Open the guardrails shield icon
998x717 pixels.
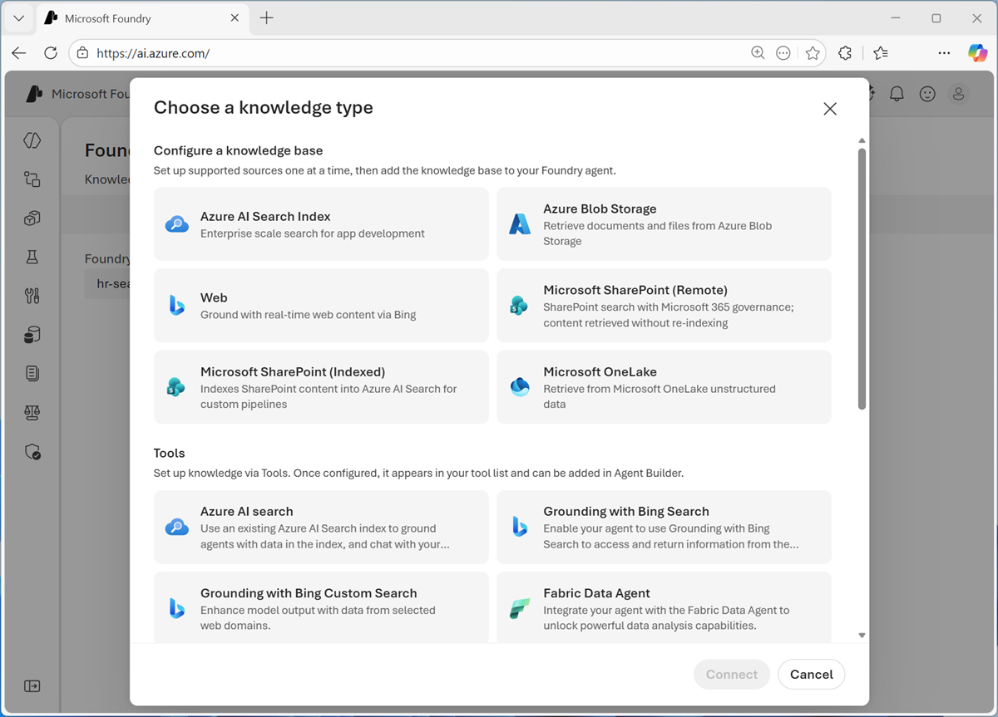click(x=32, y=451)
